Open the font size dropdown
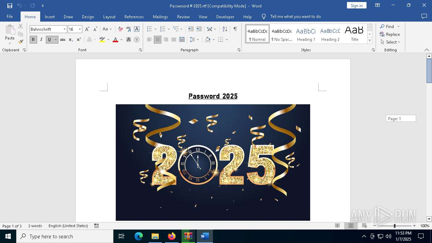The height and width of the screenshot is (243, 432). (x=80, y=29)
